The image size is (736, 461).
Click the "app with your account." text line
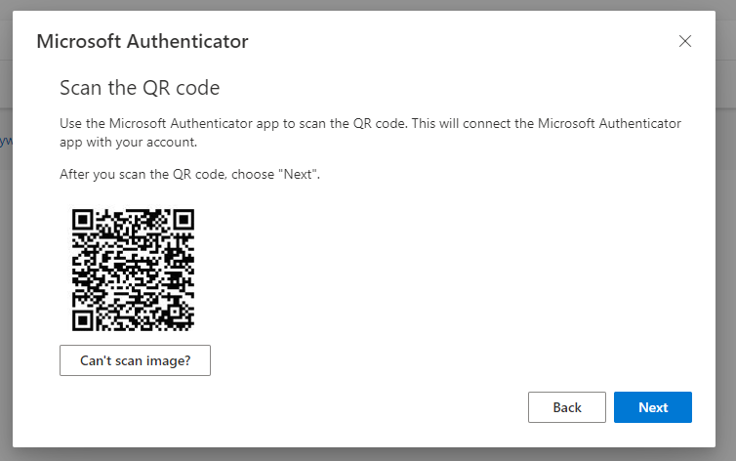coord(128,143)
